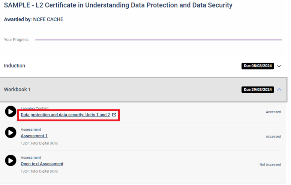Image resolution: width=291 pixels, height=185 pixels.
Task: Click the Your Progress bar
Action: pyautogui.click(x=159, y=40)
